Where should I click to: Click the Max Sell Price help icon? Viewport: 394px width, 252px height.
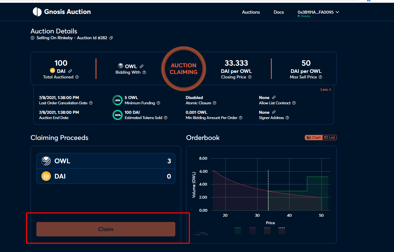(320, 77)
